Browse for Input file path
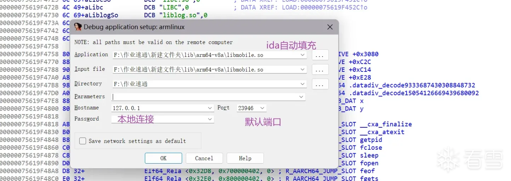Viewport: 511px width, 181px height. click(320, 70)
